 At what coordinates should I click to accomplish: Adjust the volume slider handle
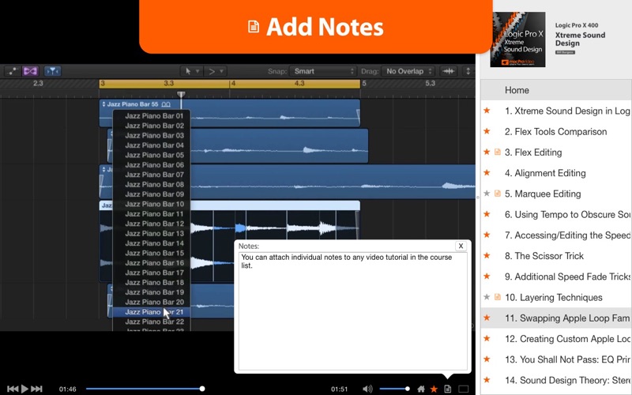pyautogui.click(x=408, y=389)
